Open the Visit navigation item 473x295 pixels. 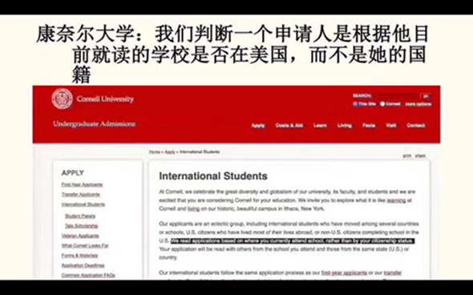point(391,126)
